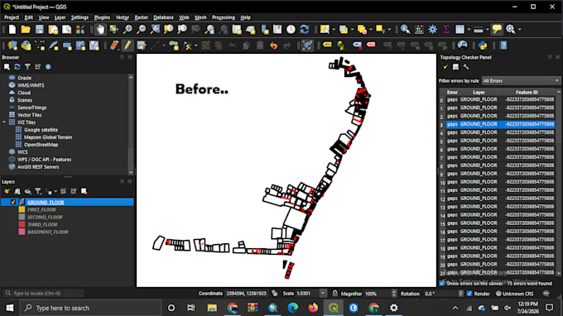Image resolution: width=563 pixels, height=316 pixels.
Task: Click the Type to locate search field
Action: click(43, 294)
